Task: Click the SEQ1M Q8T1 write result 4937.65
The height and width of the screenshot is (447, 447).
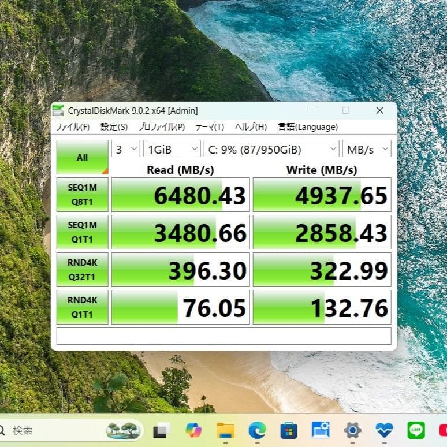Action: [x=322, y=195]
